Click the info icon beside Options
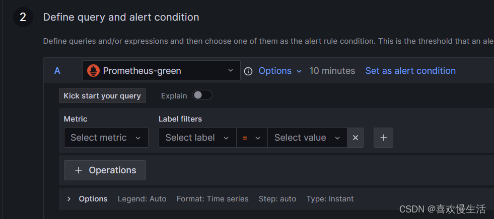 click(248, 71)
